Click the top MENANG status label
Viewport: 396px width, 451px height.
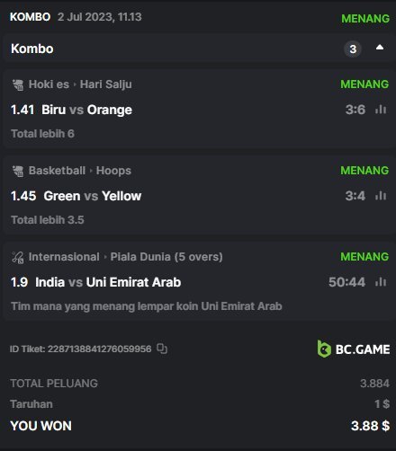click(x=365, y=19)
